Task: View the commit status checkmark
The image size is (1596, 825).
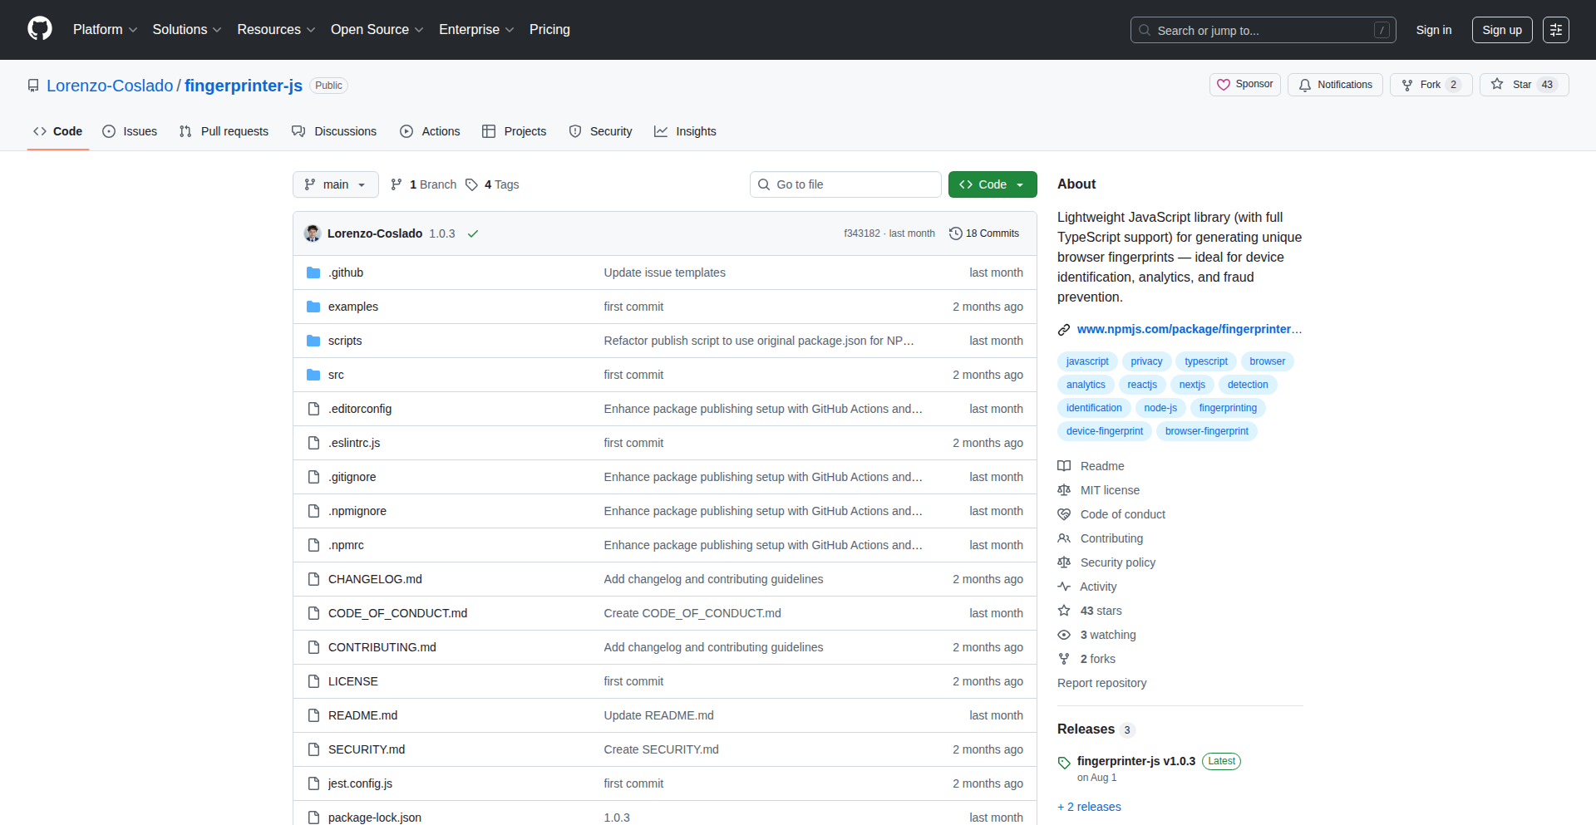Action: click(x=473, y=233)
